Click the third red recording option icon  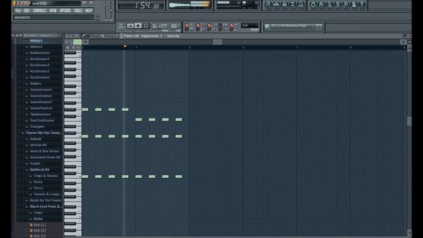pyautogui.click(x=209, y=25)
